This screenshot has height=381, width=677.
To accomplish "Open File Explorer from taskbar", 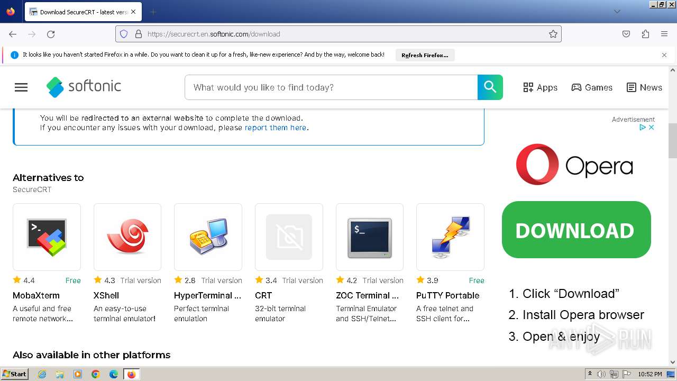I will (60, 374).
